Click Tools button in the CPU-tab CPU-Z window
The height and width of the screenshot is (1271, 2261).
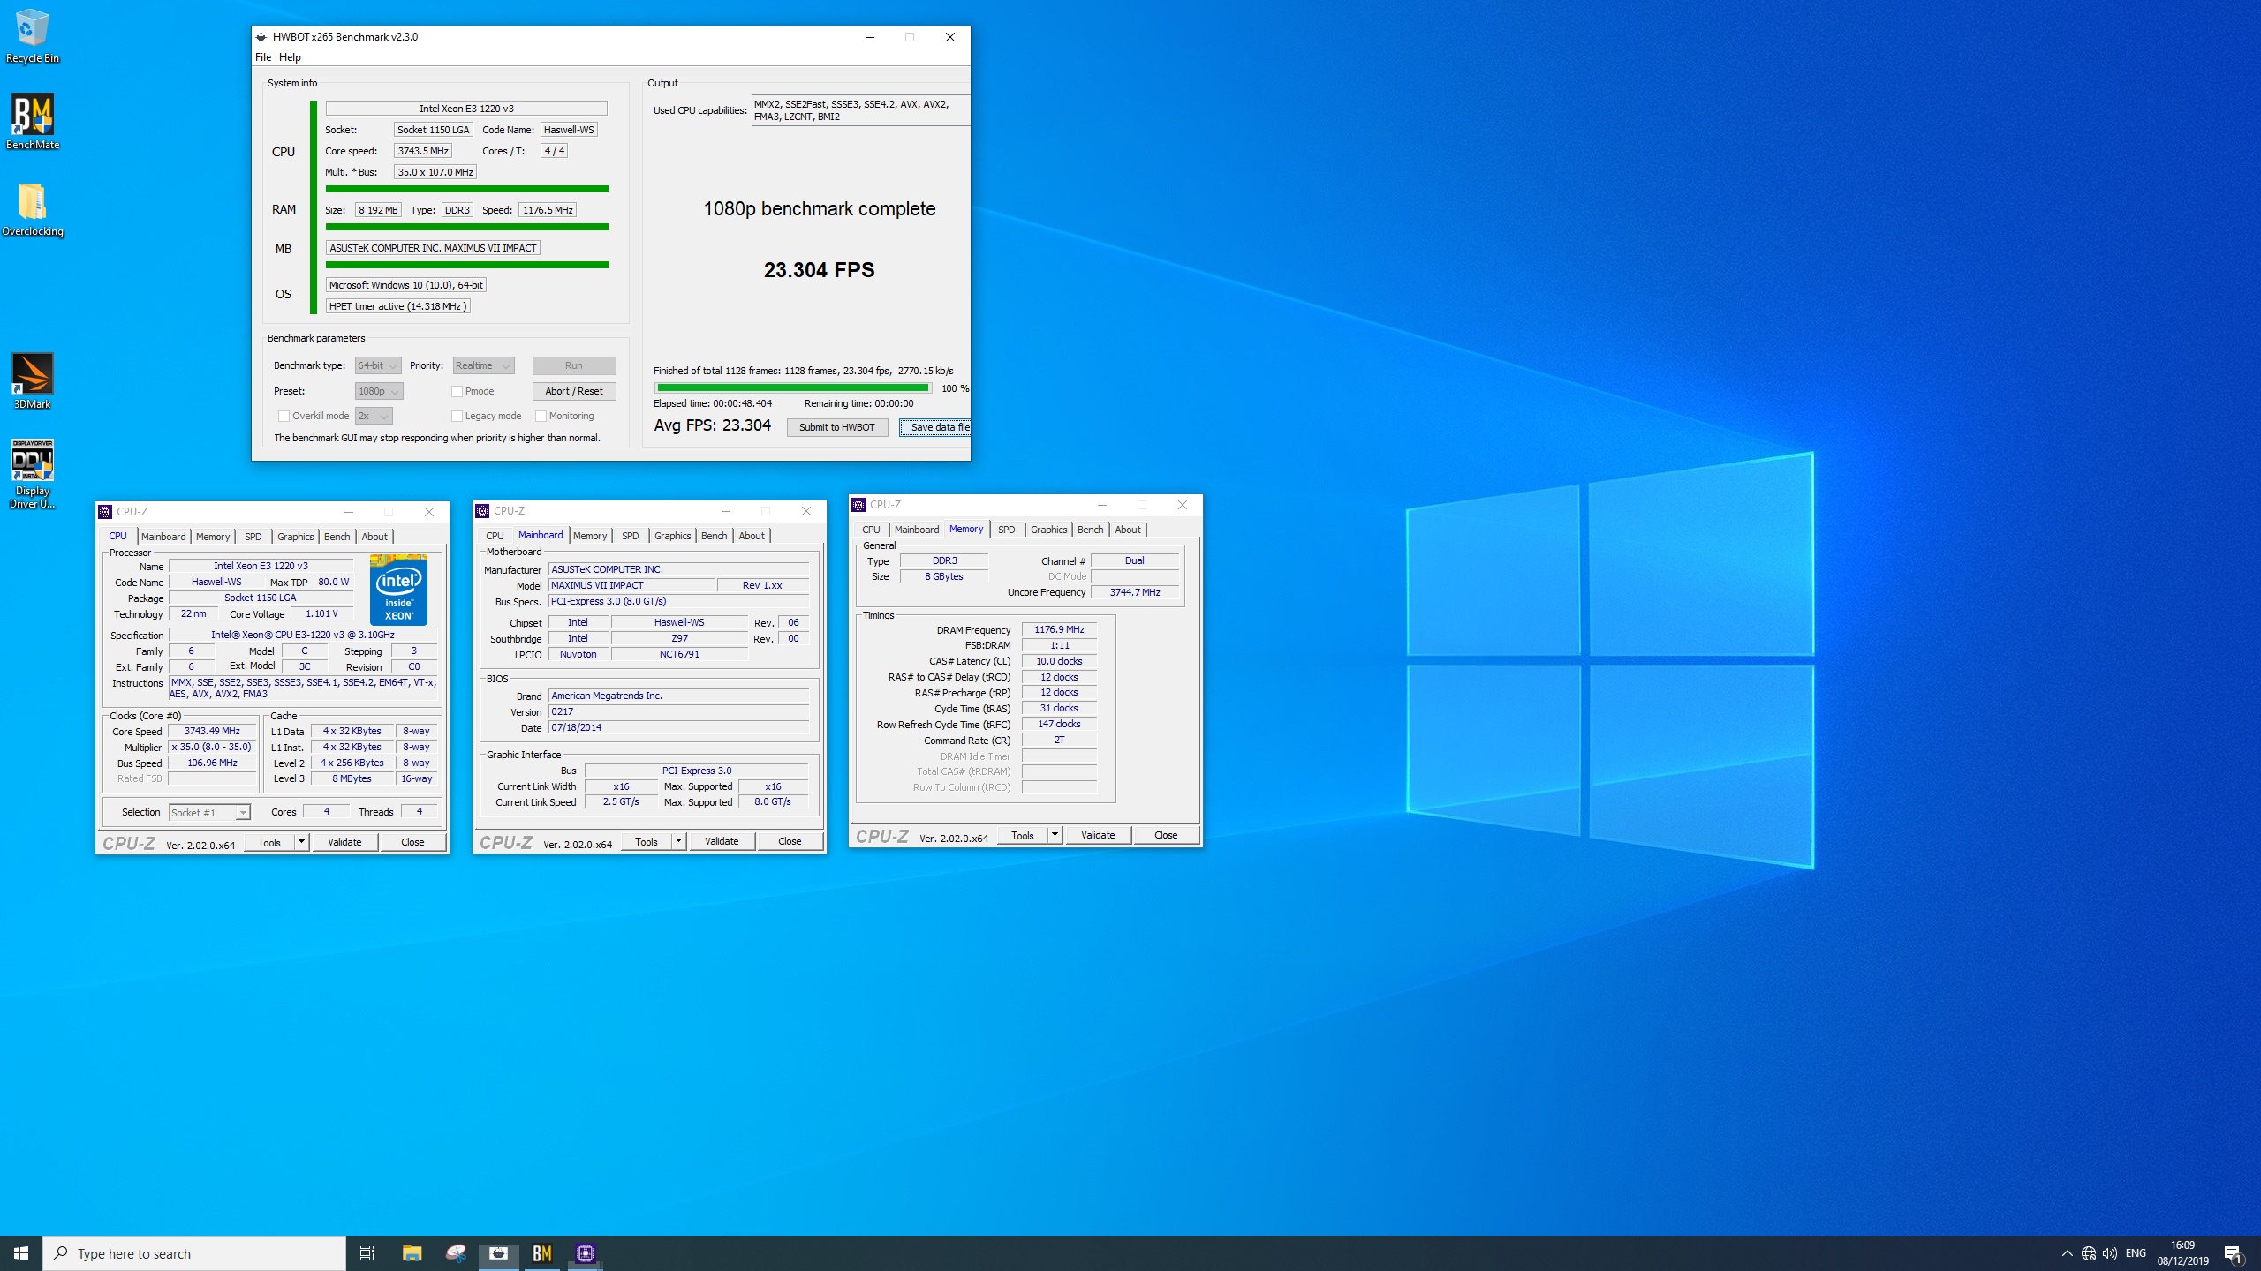pyautogui.click(x=269, y=842)
